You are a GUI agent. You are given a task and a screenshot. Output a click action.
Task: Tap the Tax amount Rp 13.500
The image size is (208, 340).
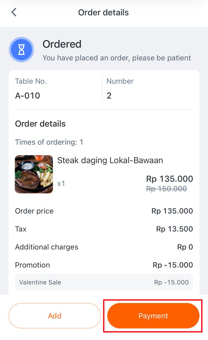(x=175, y=229)
